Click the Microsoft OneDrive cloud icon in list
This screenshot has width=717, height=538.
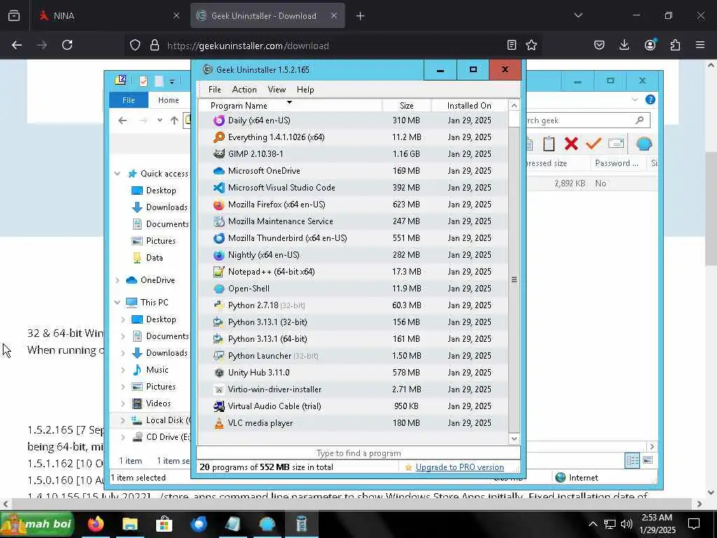[x=219, y=171]
